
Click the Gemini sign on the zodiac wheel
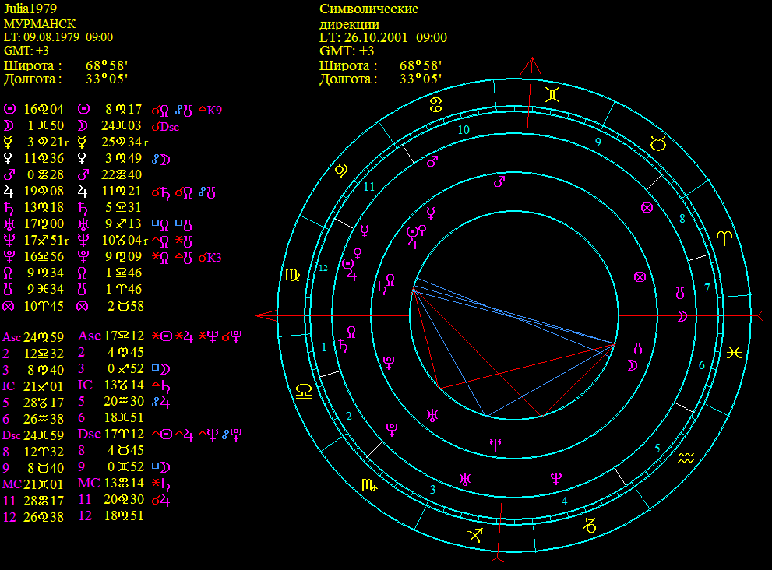tap(552, 94)
